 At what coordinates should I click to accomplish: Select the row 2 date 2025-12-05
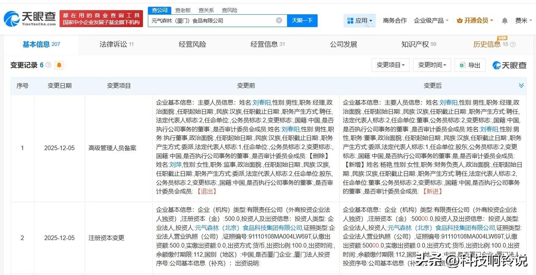coord(59,238)
